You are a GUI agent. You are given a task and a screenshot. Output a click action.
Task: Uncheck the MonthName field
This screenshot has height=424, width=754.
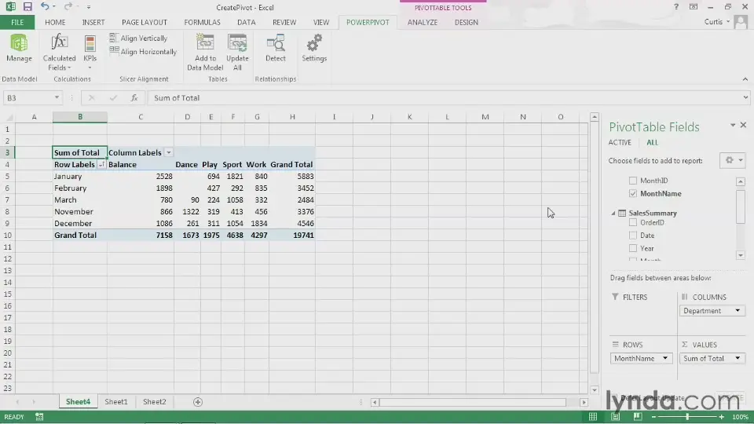(x=633, y=193)
